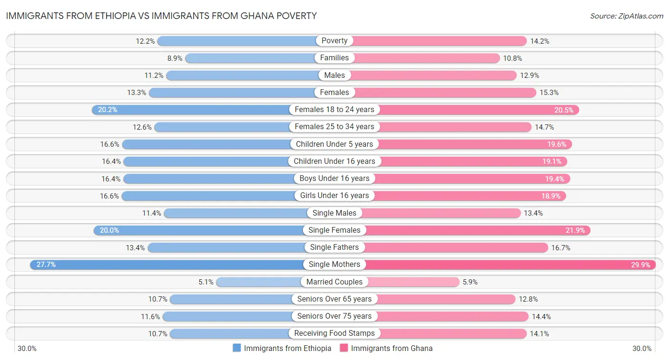Viewport: 669px width, 360px height.
Task: Click the pink Immigrants from Ghana legend swatch
Action: click(344, 348)
